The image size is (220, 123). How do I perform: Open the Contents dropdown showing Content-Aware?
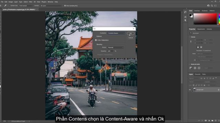[116, 33]
